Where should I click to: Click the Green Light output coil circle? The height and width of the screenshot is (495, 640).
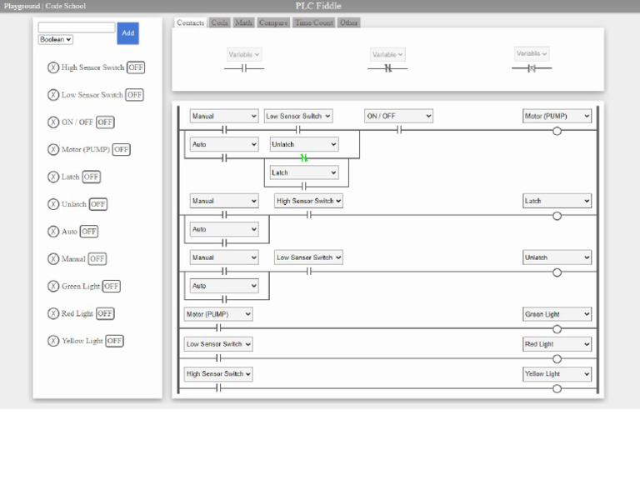tap(557, 329)
